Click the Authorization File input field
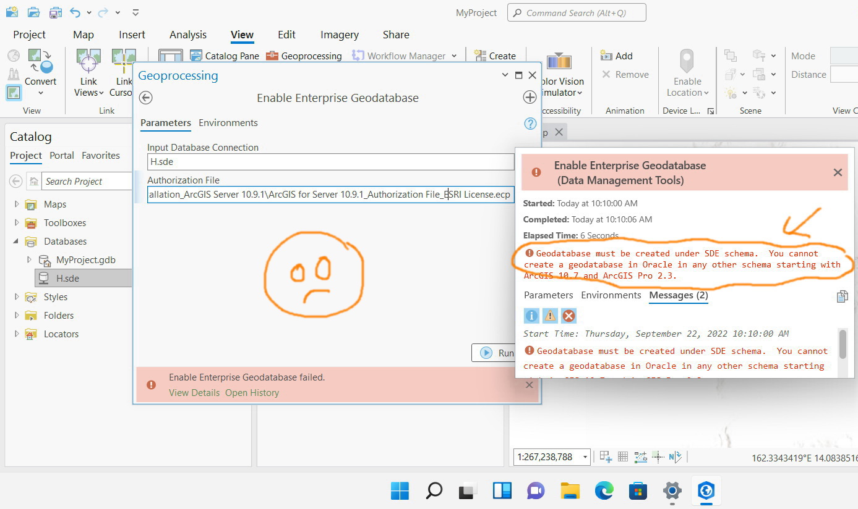Image resolution: width=858 pixels, height=509 pixels. coord(331,195)
